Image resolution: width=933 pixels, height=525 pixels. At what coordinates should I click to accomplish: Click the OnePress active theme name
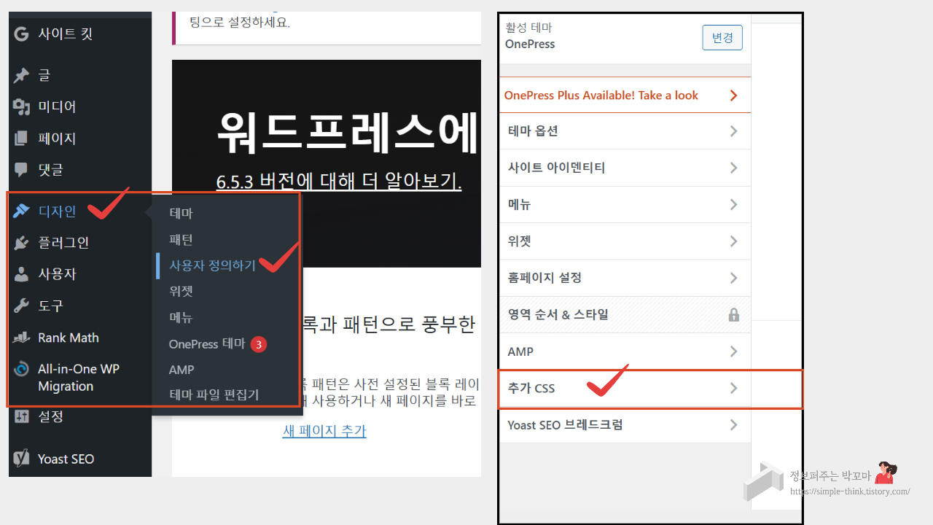(530, 44)
